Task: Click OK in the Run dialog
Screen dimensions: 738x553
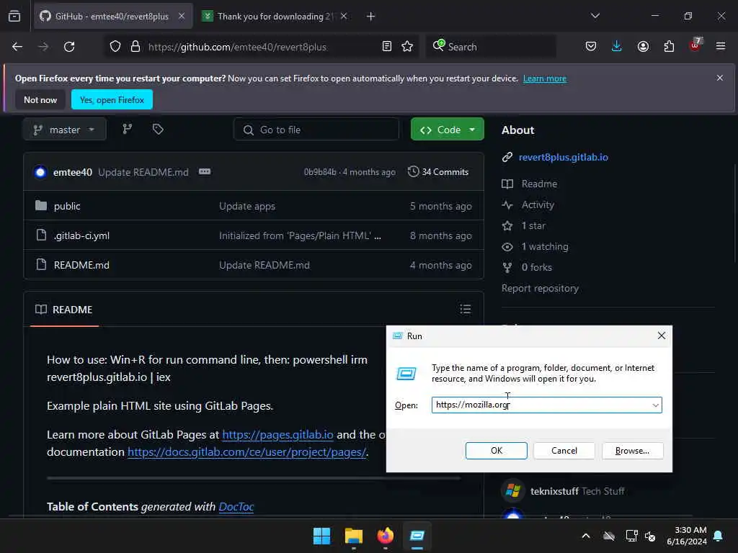Action: pos(497,451)
